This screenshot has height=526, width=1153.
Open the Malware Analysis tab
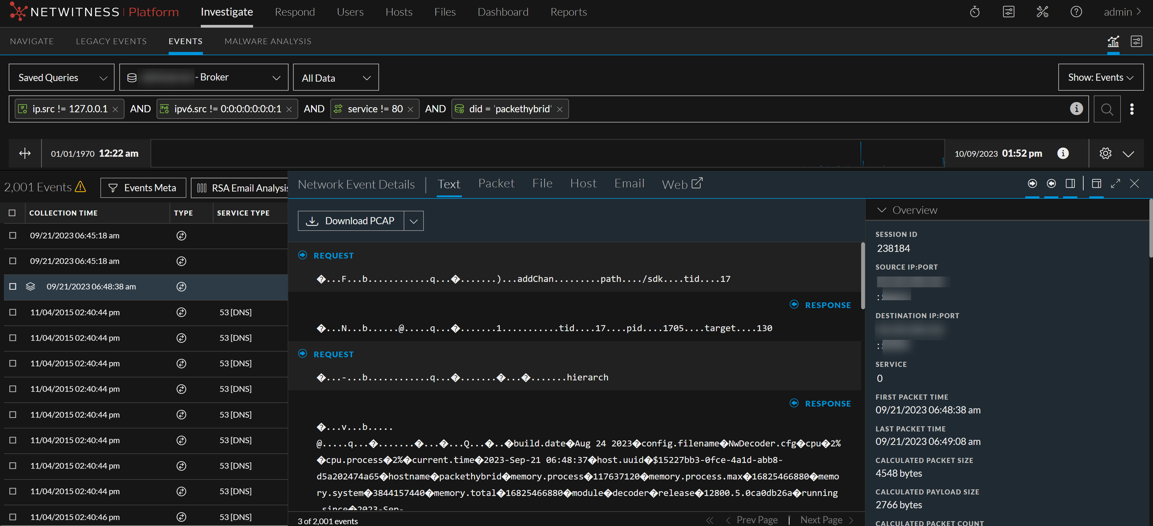(268, 41)
